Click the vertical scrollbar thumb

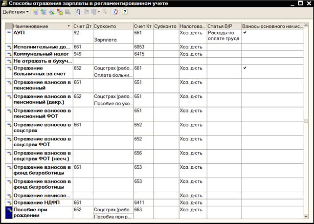click(x=306, y=121)
